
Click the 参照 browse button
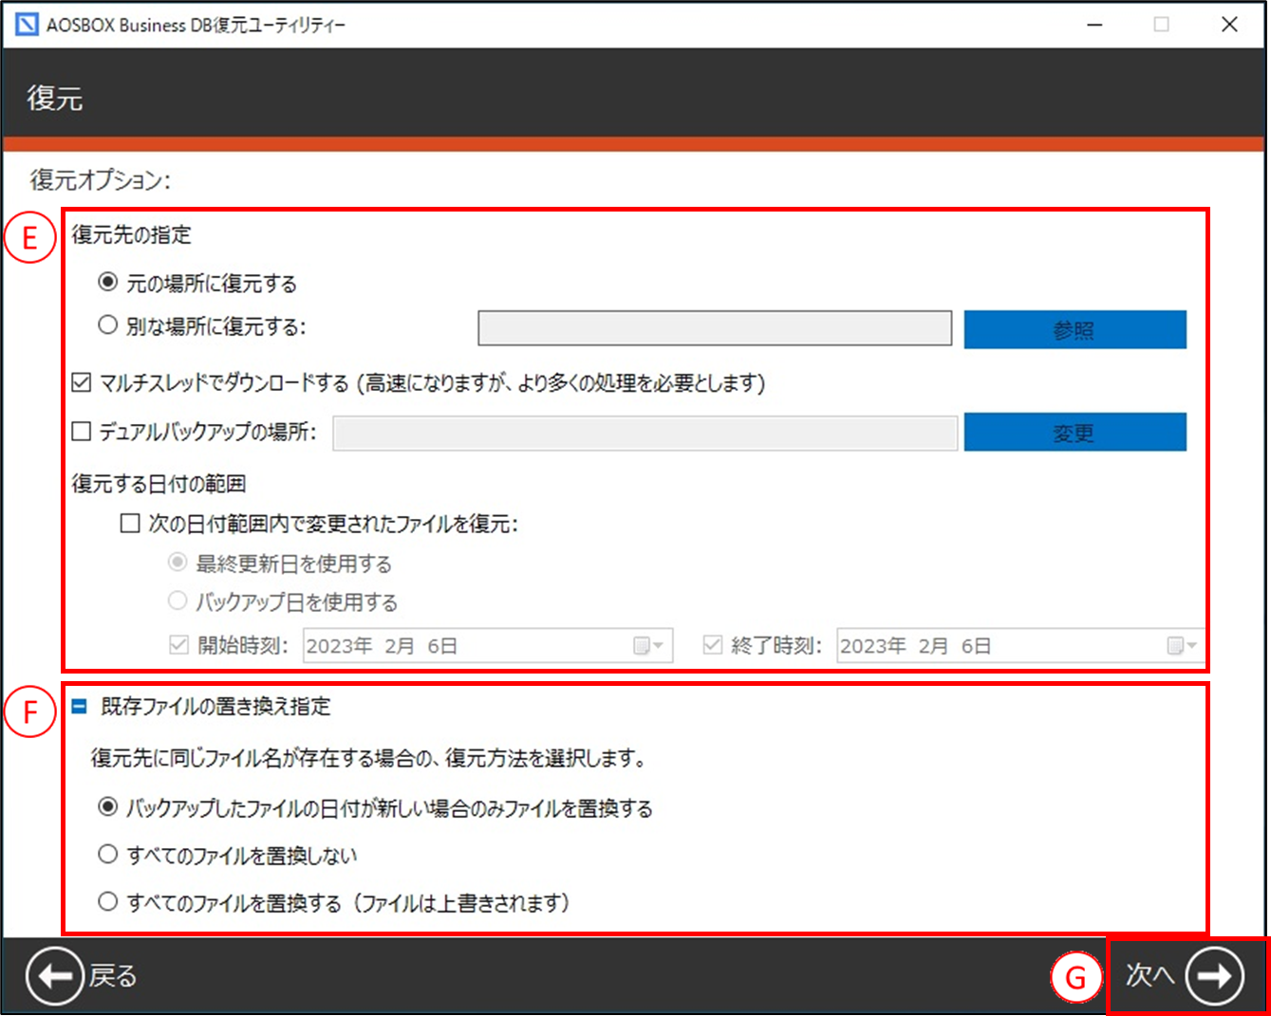pos(1075,329)
